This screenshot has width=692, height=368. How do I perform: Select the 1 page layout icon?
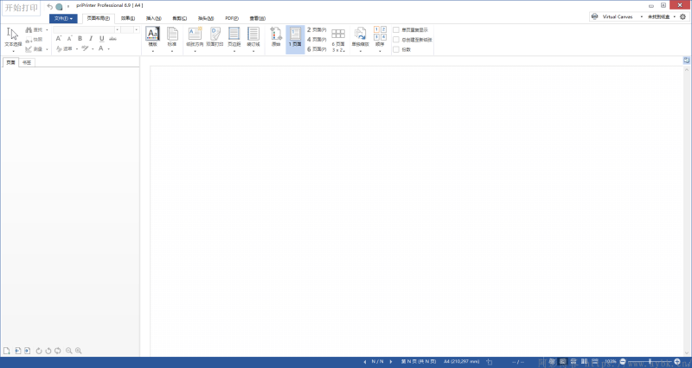coord(295,37)
